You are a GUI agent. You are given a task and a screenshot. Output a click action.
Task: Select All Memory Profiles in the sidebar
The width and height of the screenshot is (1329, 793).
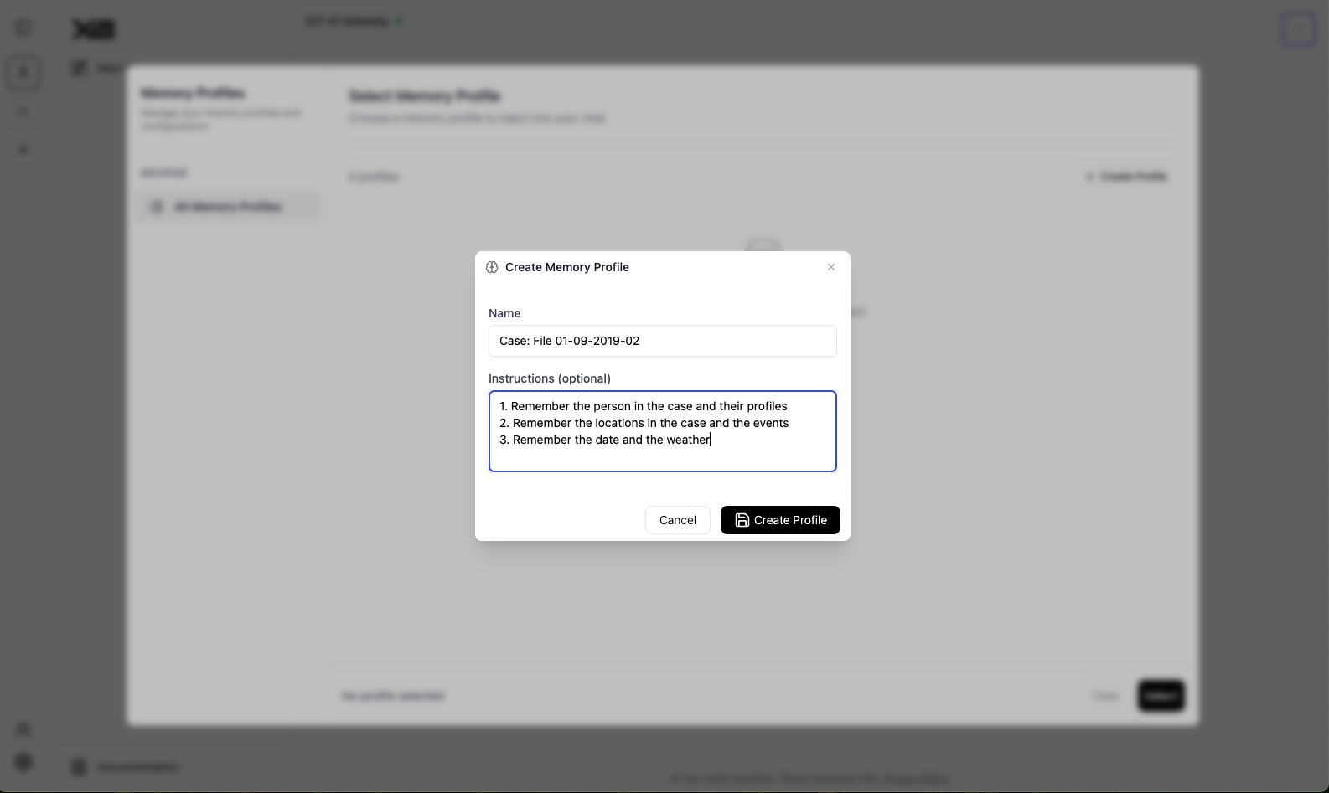tap(228, 207)
